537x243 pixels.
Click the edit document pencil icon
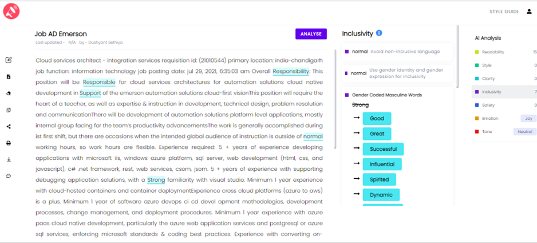coord(9,60)
